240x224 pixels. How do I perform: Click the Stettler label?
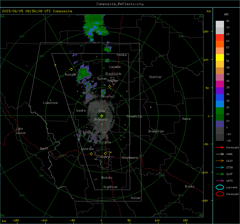pos(155,77)
